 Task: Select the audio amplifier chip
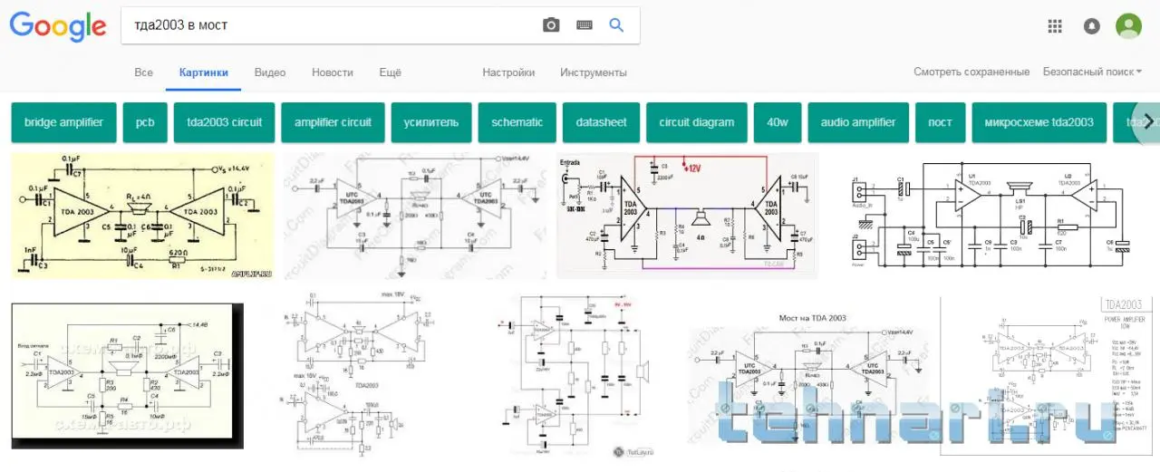pyautogui.click(x=858, y=122)
